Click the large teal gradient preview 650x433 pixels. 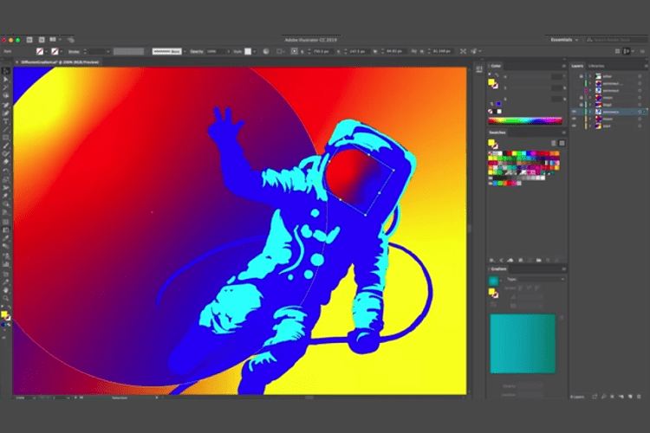pos(523,344)
